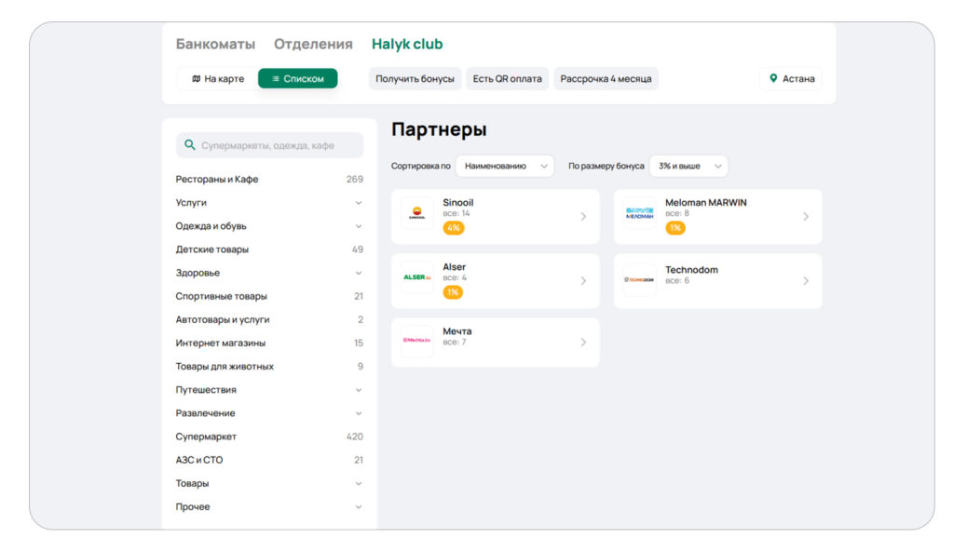The width and height of the screenshot is (954, 552).
Task: Click the 1% bonus badge on Meloman MARWIN
Action: (x=675, y=228)
